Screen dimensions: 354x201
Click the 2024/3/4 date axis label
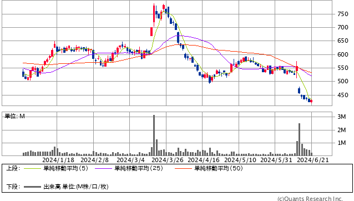130,160
